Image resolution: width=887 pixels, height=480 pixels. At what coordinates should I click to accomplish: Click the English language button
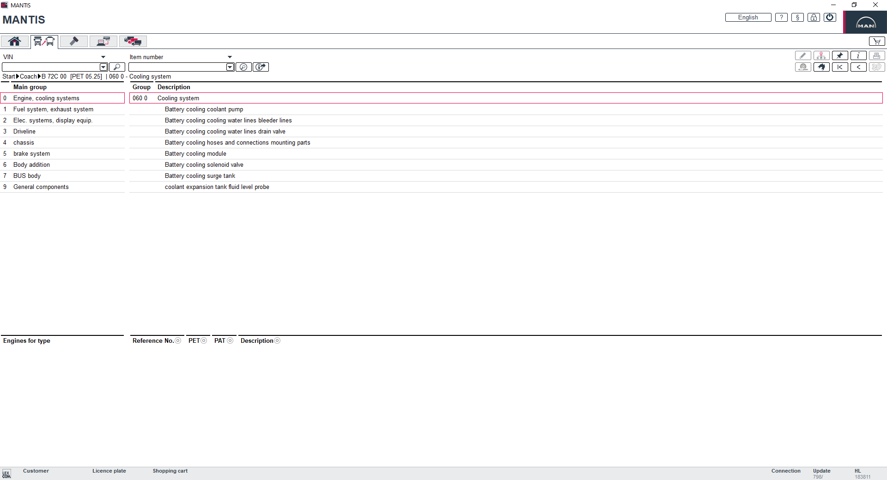pyautogui.click(x=747, y=18)
